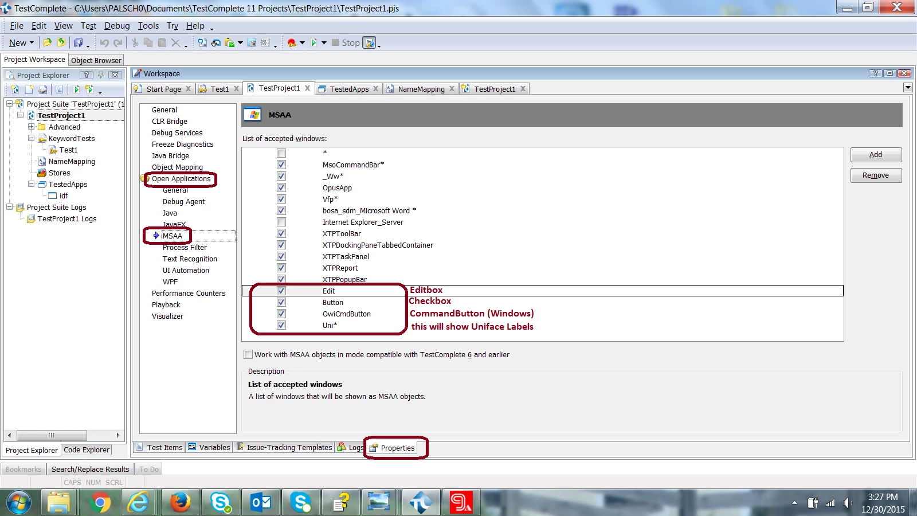Screen dimensions: 917x516
Task: Click the Cut scissors toolbar icon
Action: pos(135,42)
